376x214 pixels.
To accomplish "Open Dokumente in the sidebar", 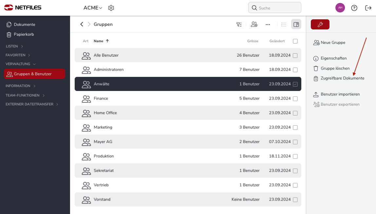I will coord(21,25).
